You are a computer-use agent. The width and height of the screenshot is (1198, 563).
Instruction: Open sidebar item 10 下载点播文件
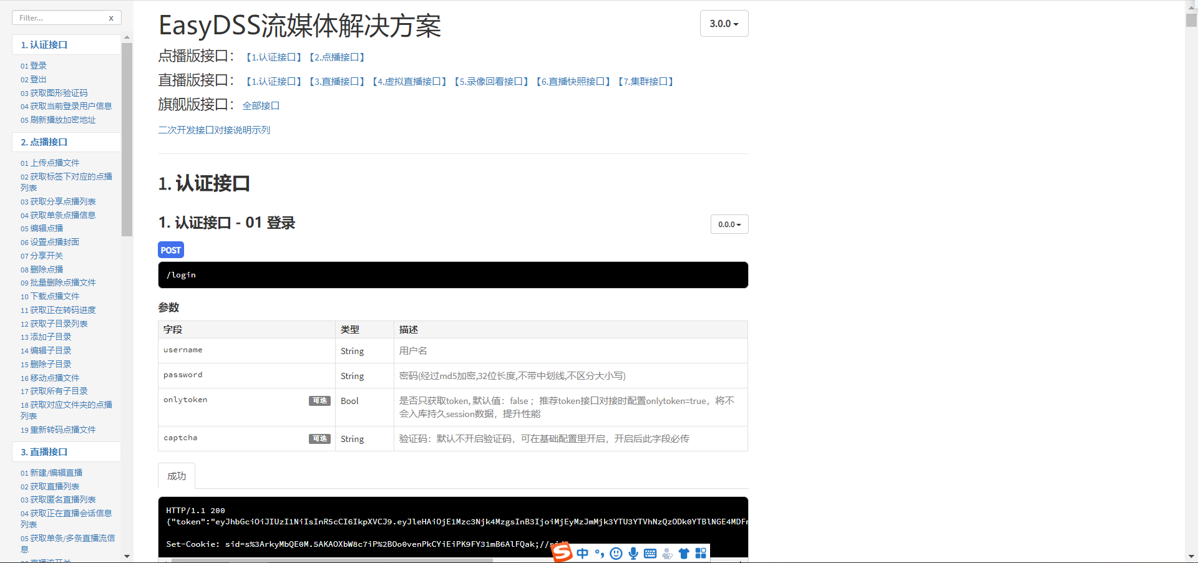point(50,296)
